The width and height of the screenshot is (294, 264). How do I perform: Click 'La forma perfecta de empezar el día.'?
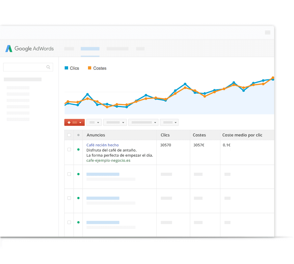click(x=120, y=155)
